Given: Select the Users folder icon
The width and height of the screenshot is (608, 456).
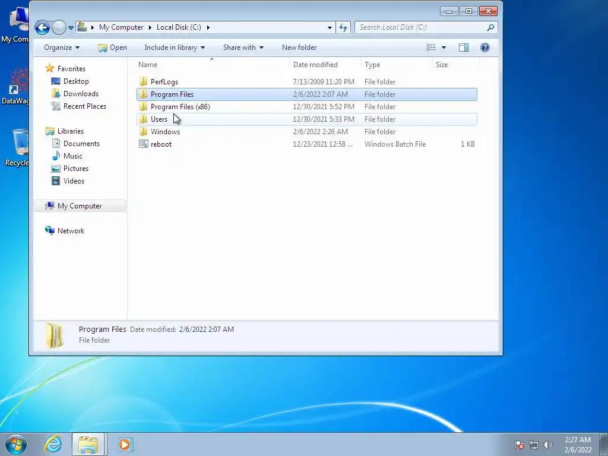Looking at the screenshot, I should pos(144,119).
